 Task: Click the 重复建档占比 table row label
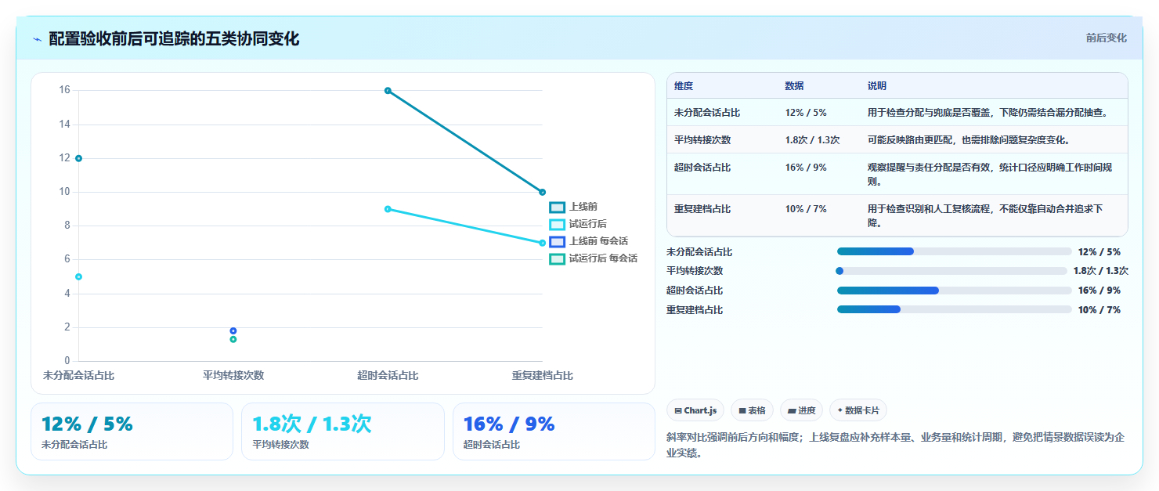pos(702,209)
